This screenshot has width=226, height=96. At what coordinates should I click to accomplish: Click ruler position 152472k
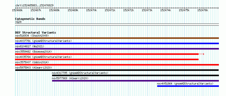point(129,10)
